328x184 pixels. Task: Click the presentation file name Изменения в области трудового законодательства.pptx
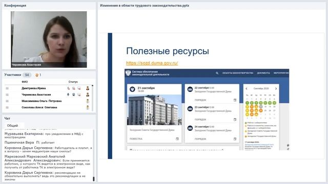(x=145, y=6)
